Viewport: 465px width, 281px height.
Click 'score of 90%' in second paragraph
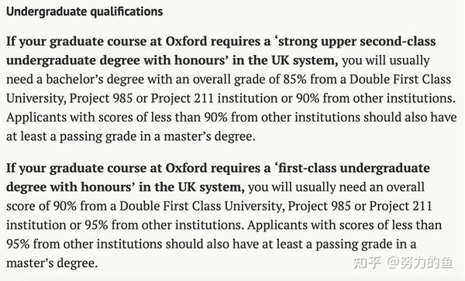[x=42, y=206]
